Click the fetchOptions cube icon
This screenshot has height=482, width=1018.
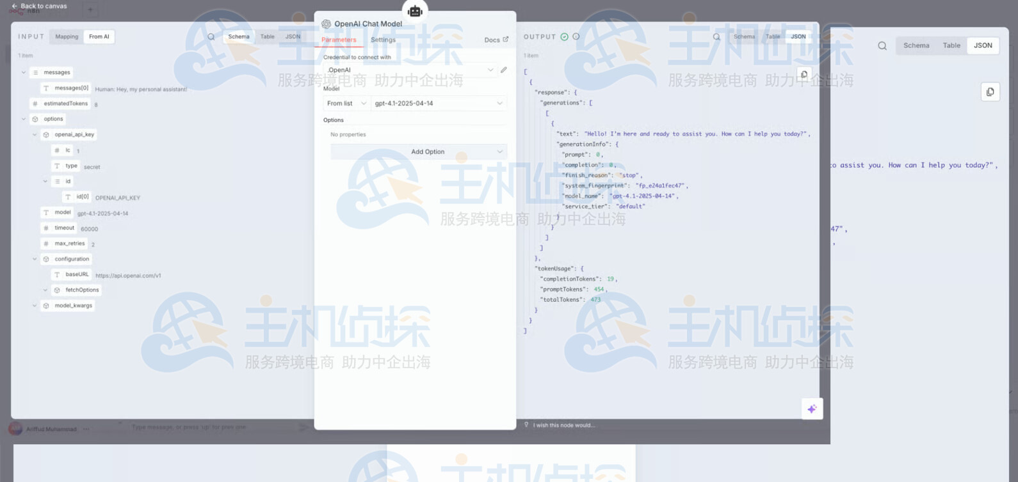tap(57, 290)
